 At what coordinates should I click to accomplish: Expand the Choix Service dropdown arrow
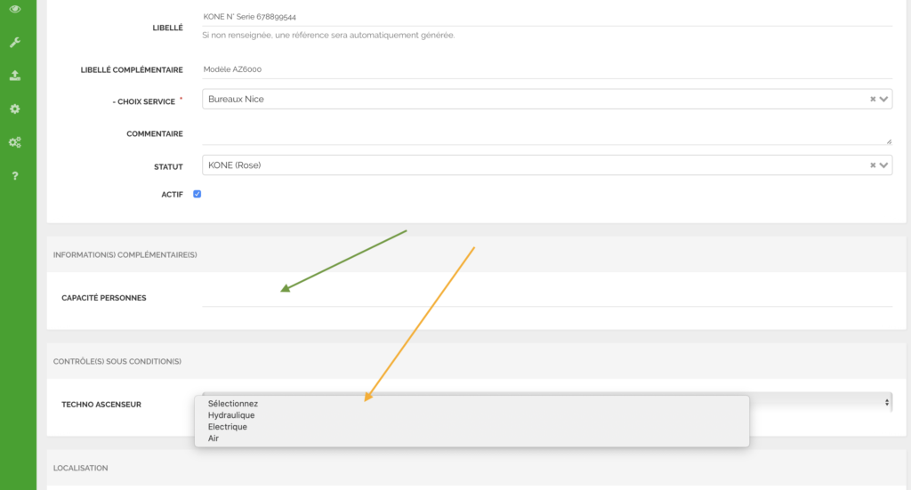pos(884,99)
